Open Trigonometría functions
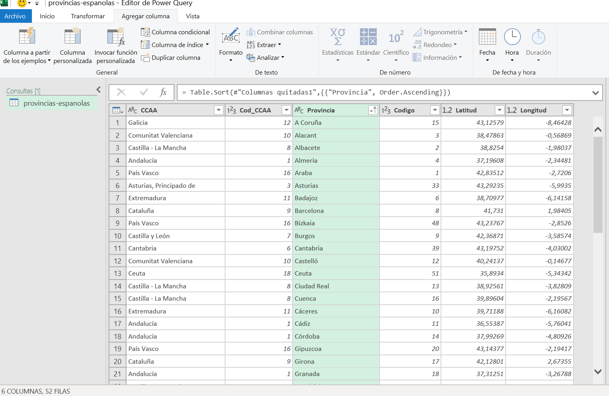 point(440,32)
